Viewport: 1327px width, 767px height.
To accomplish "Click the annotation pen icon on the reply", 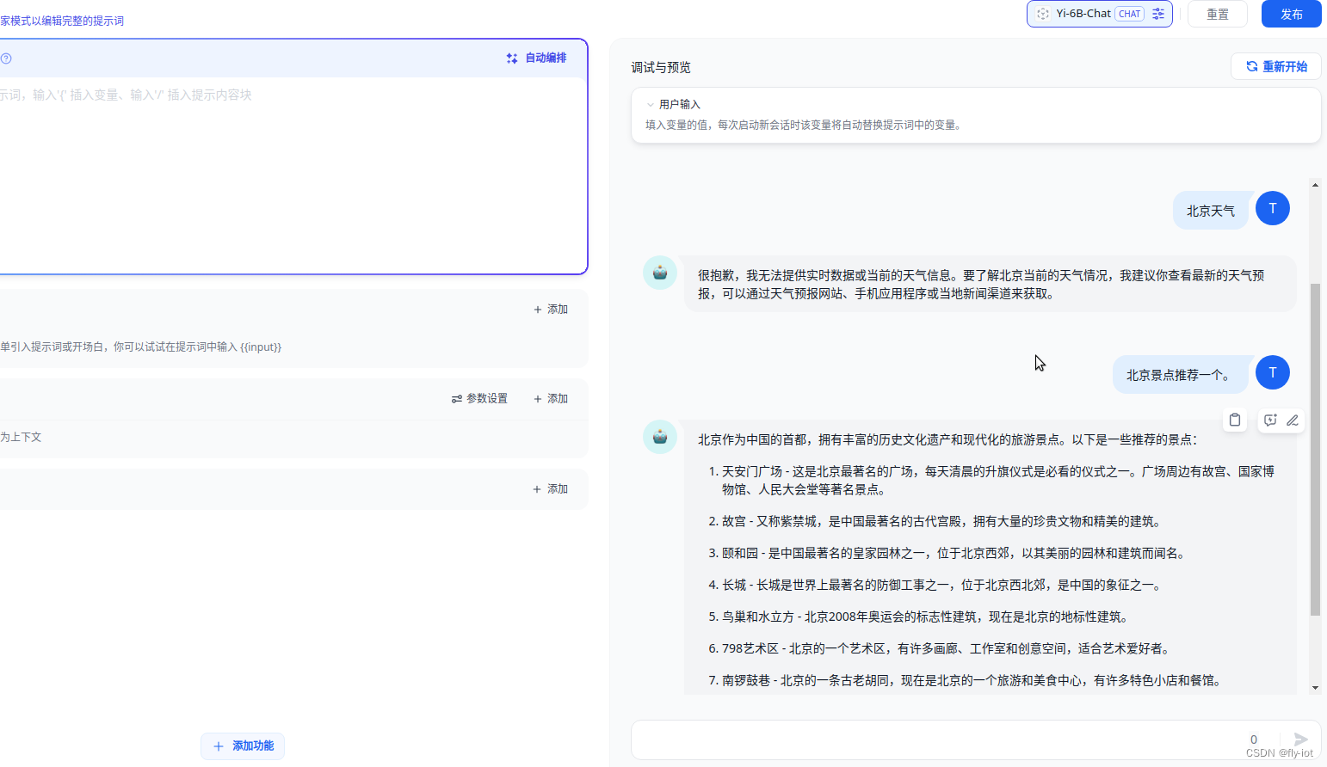I will pos(1293,420).
